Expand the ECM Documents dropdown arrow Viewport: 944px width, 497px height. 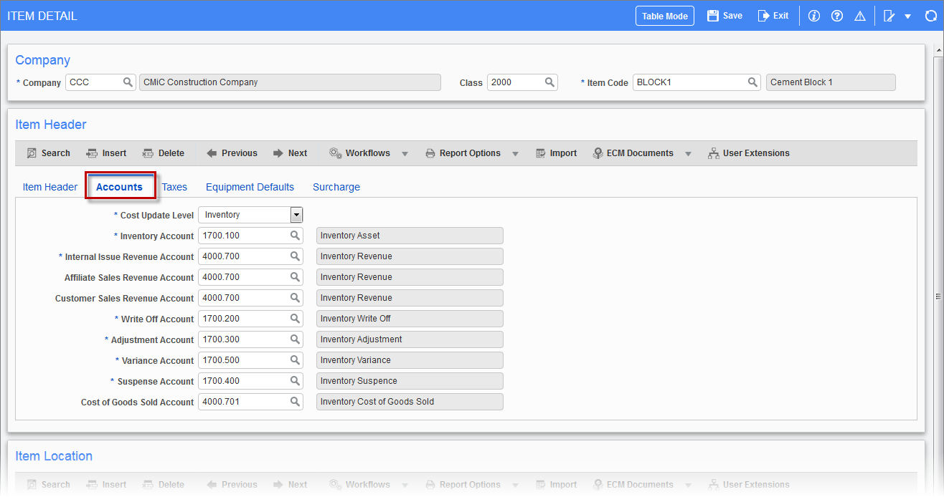pos(688,153)
